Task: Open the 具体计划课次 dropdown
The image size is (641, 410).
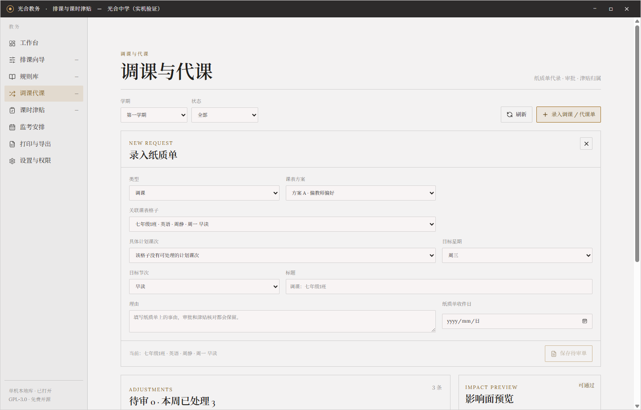Action: click(x=282, y=255)
